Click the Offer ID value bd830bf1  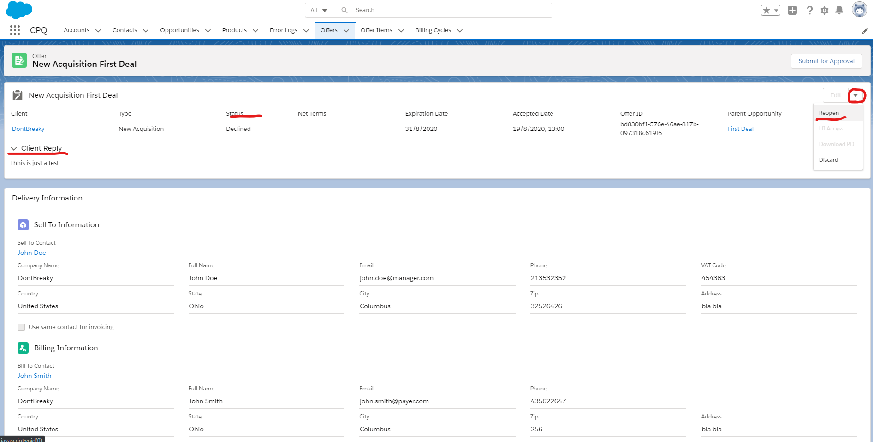click(659, 129)
